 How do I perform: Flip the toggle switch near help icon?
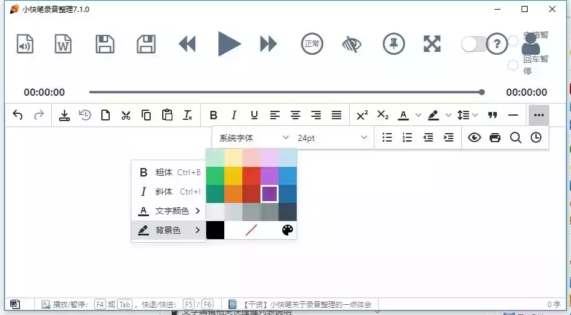pyautogui.click(x=473, y=45)
